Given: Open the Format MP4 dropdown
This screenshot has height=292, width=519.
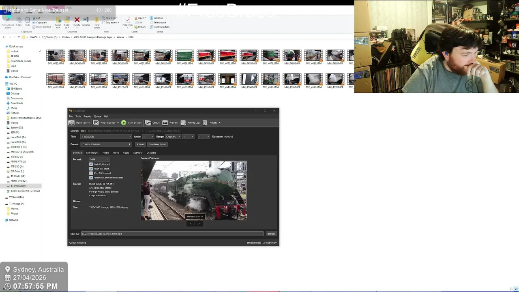Looking at the screenshot, I should pos(99,159).
